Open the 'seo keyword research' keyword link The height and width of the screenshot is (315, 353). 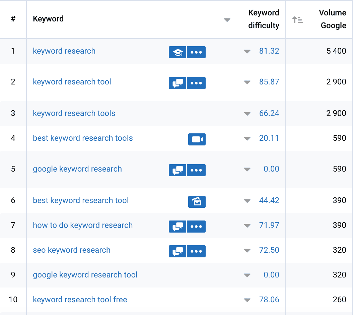(72, 250)
